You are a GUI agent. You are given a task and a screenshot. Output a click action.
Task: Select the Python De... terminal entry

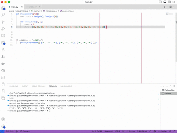pyautogui.click(x=169, y=90)
